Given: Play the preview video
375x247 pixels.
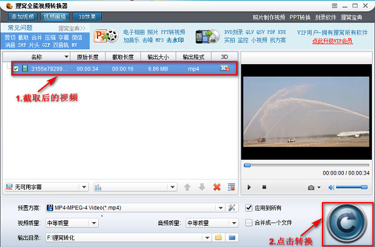Looking at the screenshot, I should (249, 187).
